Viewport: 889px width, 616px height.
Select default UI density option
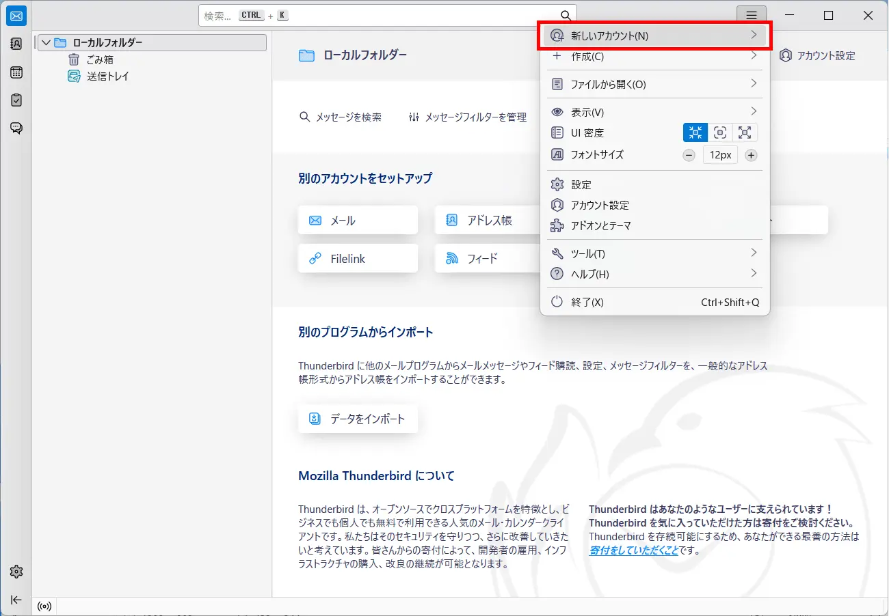[x=720, y=132]
